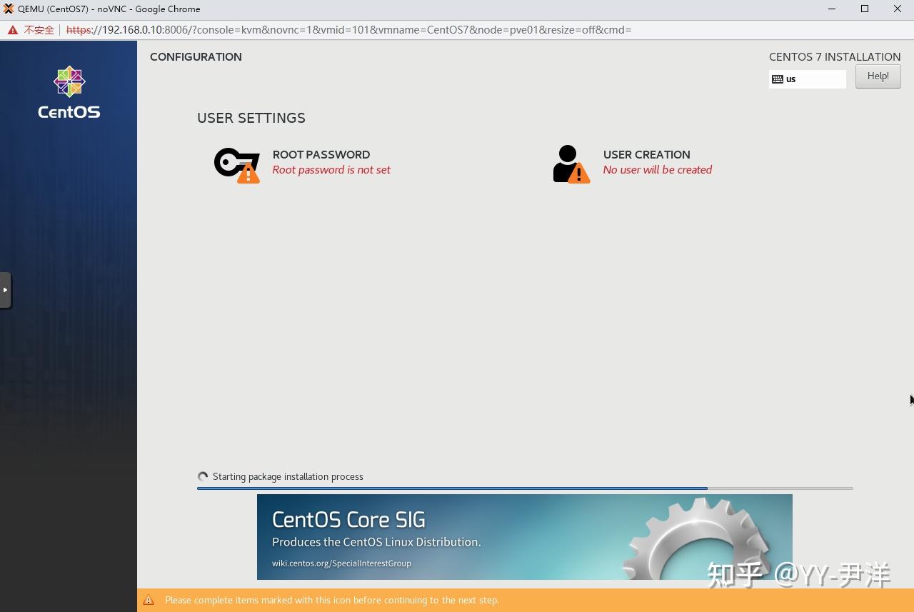914x612 pixels.
Task: Click the security warning icon in the address bar
Action: pos(12,29)
